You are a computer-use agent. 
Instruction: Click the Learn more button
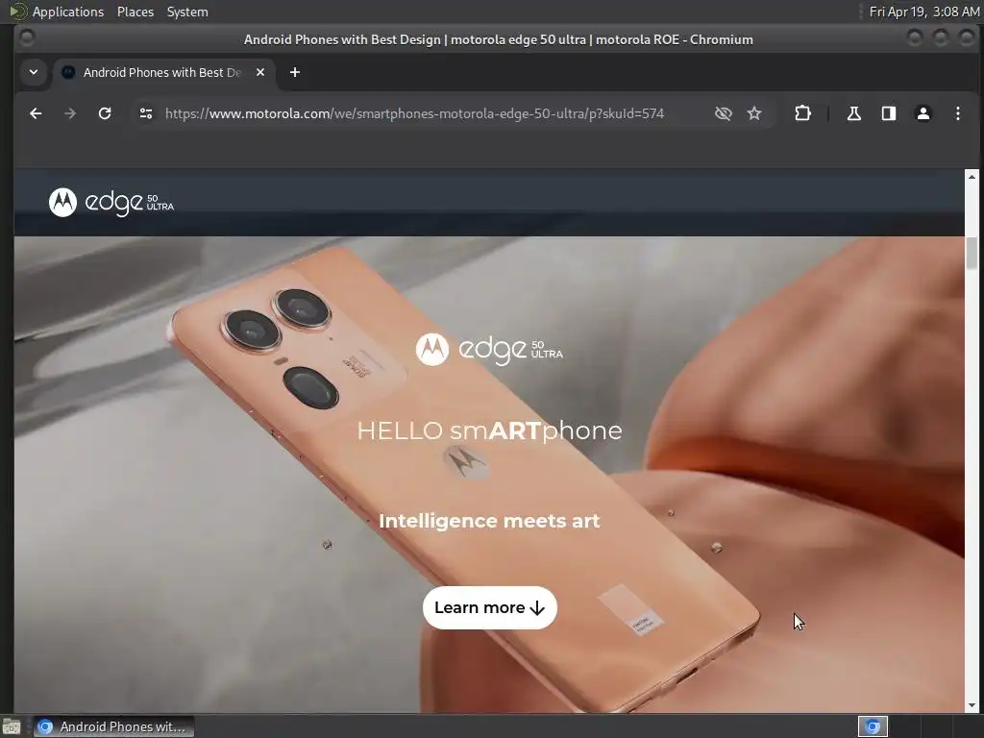489,607
